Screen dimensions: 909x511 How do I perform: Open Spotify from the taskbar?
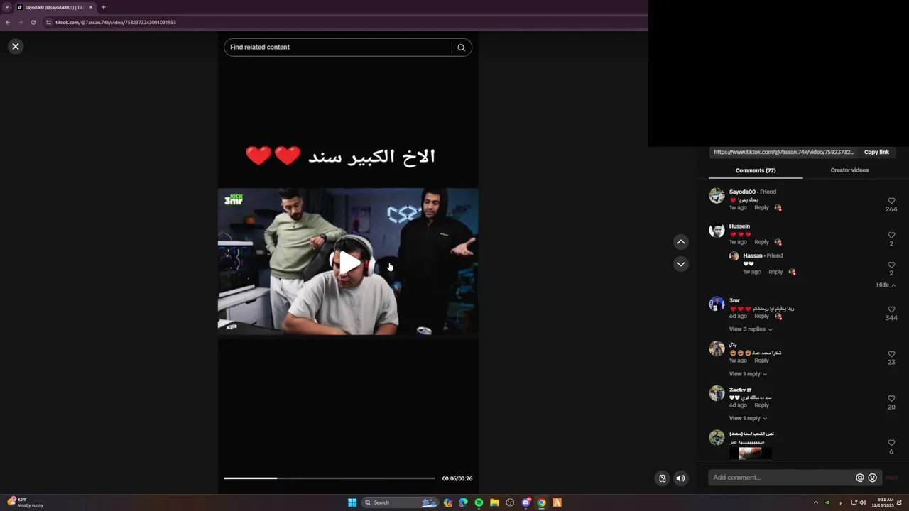[479, 502]
